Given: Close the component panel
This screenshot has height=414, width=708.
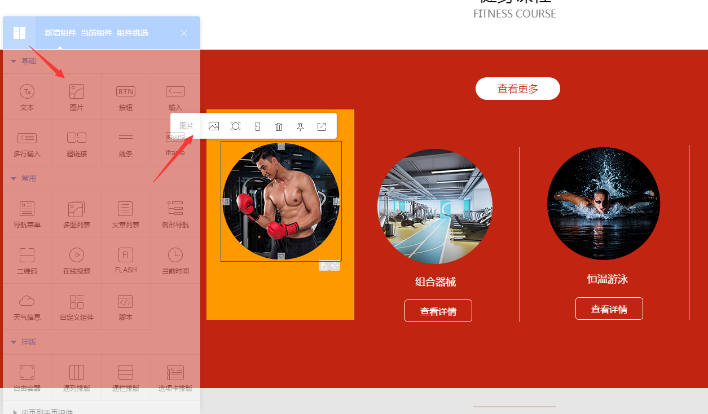Looking at the screenshot, I should pos(184,33).
